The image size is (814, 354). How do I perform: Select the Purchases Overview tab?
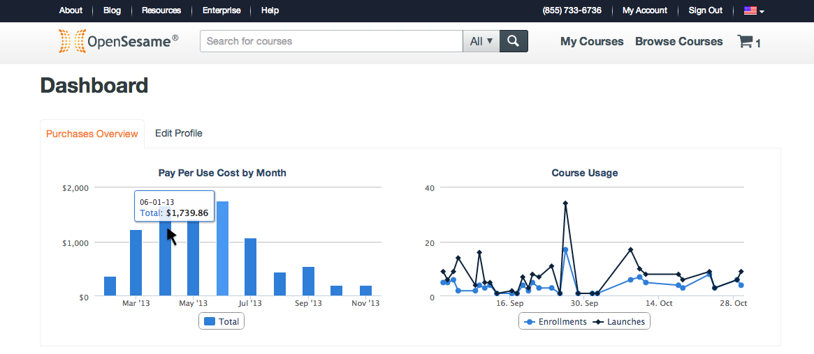point(92,134)
